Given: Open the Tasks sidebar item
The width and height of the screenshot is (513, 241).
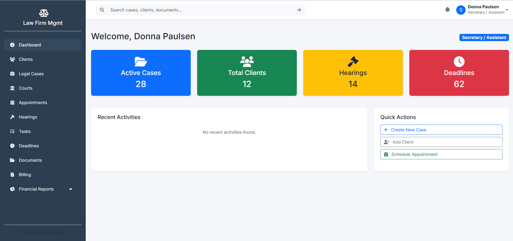Looking at the screenshot, I should tap(43, 131).
